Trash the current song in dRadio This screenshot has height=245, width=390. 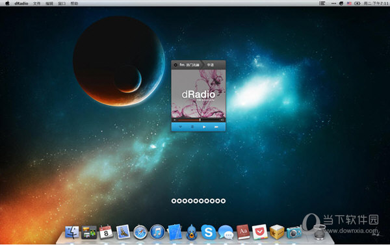tap(192, 127)
